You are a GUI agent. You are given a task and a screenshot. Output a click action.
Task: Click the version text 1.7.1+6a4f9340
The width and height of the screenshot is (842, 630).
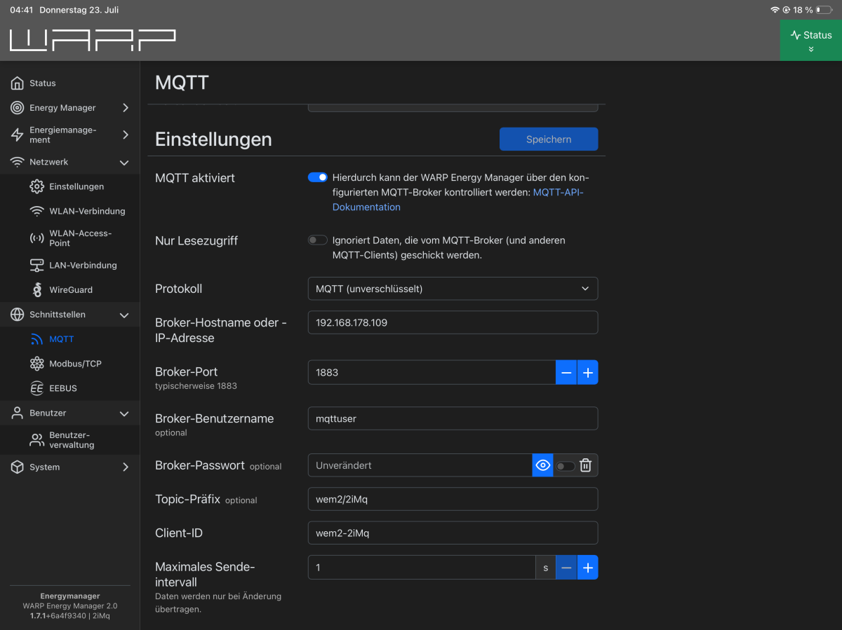58,616
